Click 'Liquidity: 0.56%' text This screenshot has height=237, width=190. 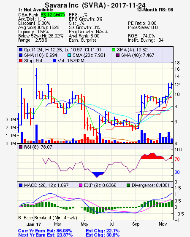[x=33, y=32]
